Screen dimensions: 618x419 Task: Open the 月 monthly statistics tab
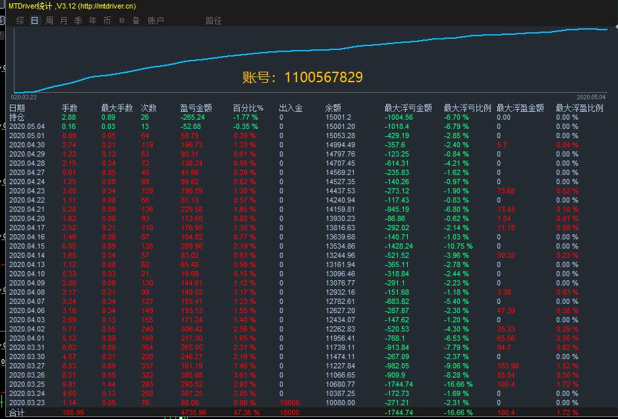63,20
